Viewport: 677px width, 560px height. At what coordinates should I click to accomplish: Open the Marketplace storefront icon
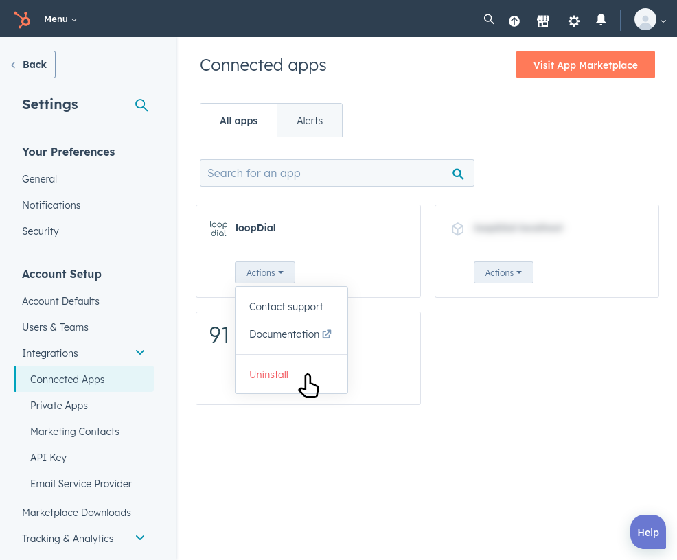click(x=543, y=21)
